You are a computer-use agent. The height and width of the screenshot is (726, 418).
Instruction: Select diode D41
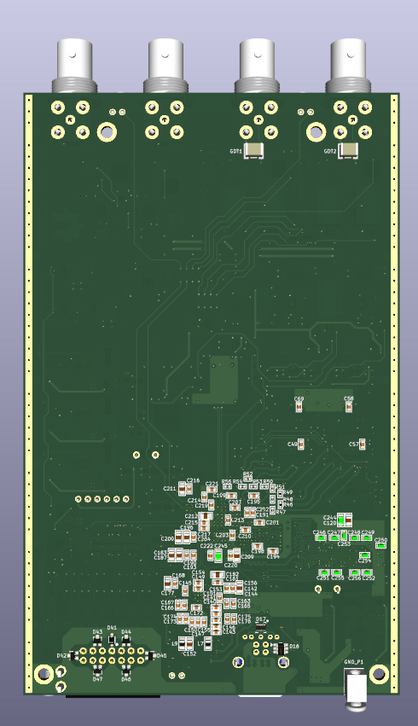[x=112, y=640]
